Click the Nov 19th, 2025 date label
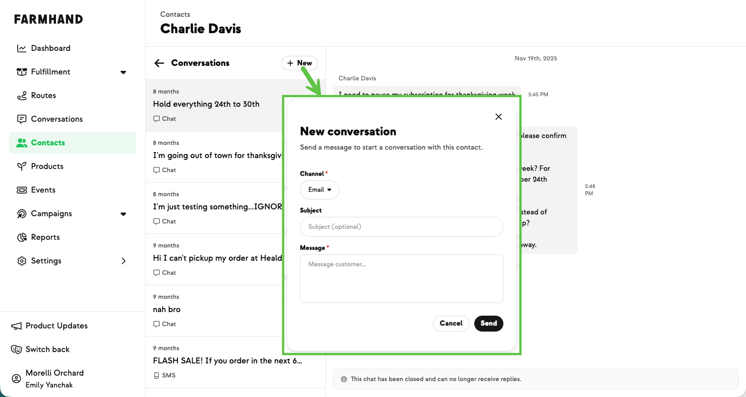746x397 pixels. [536, 58]
